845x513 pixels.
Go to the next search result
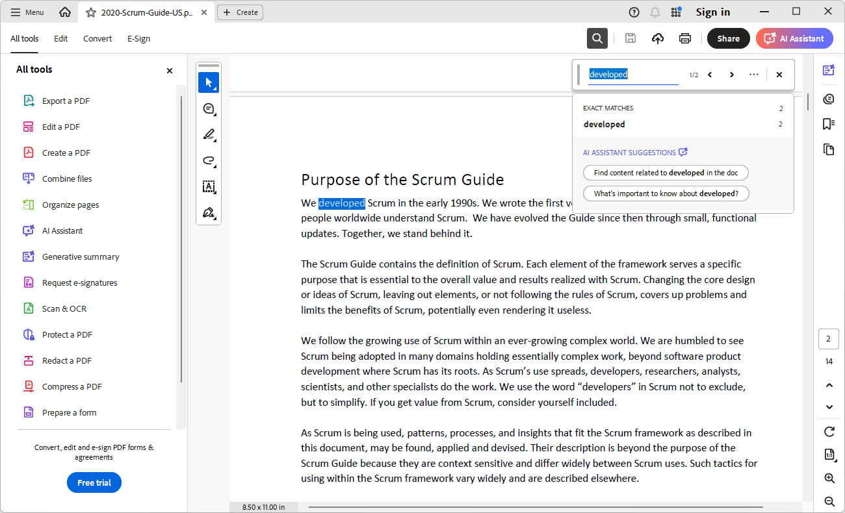click(x=732, y=74)
